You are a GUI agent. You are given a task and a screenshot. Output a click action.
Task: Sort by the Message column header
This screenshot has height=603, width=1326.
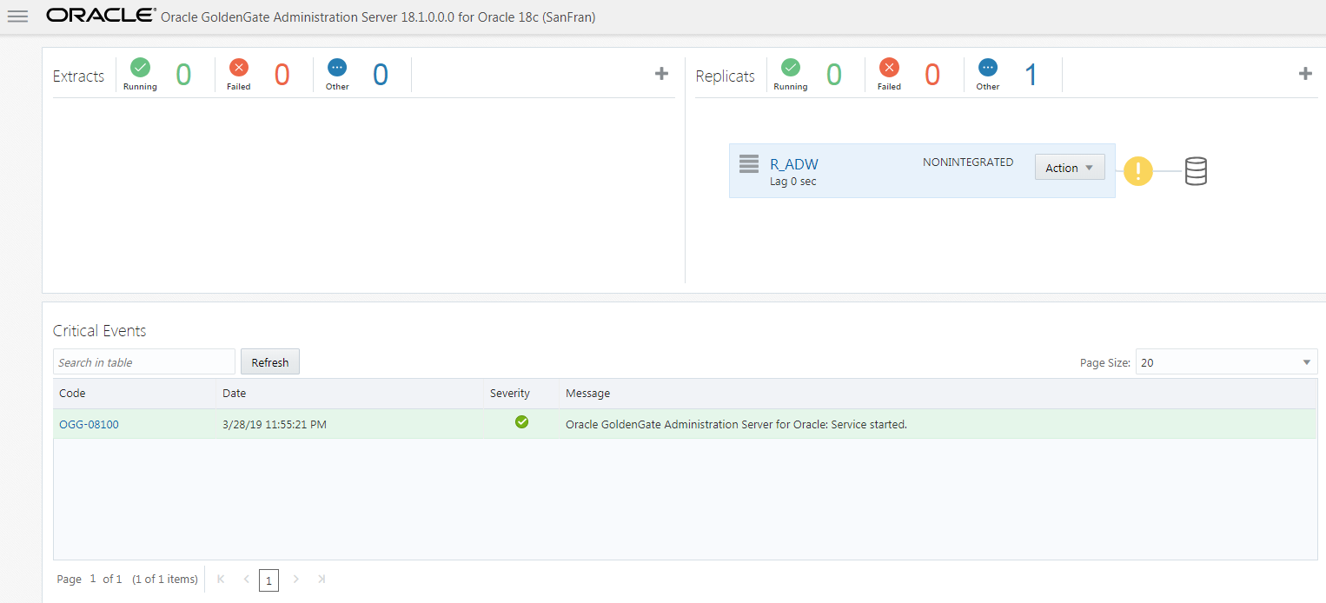tap(938, 394)
